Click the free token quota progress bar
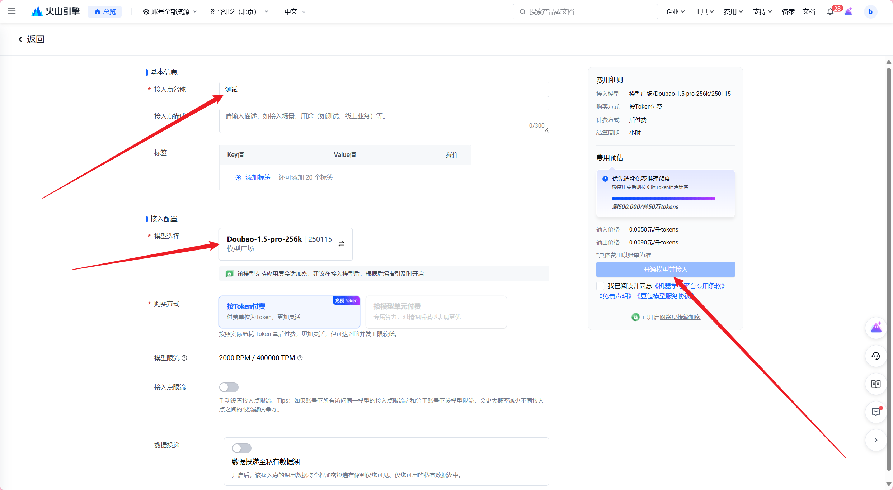The height and width of the screenshot is (490, 893). click(x=663, y=198)
